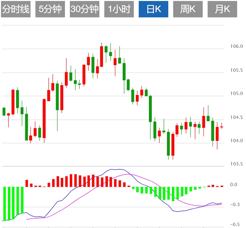This screenshot has width=246, height=228.
Task: Show the 1小时 chart view
Action: pos(119,9)
